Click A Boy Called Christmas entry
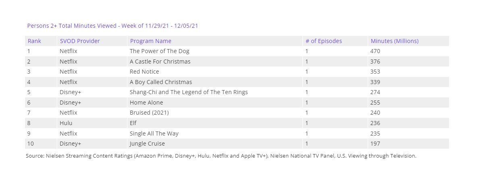The width and height of the screenshot is (482, 187). tap(161, 82)
